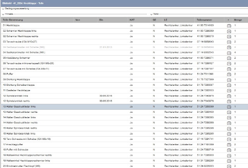
Task: Click add icon for 18 Puffer mit Schraube
Action: [229, 150]
